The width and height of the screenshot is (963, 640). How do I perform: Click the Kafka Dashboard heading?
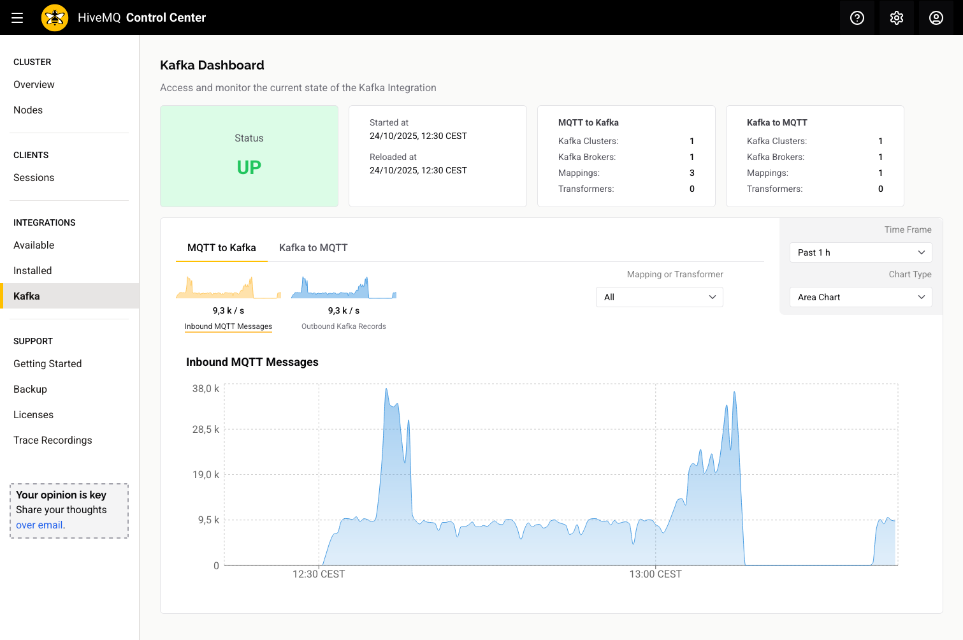pos(212,65)
